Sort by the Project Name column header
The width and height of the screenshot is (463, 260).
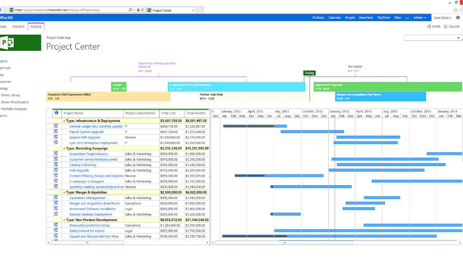[93, 113]
